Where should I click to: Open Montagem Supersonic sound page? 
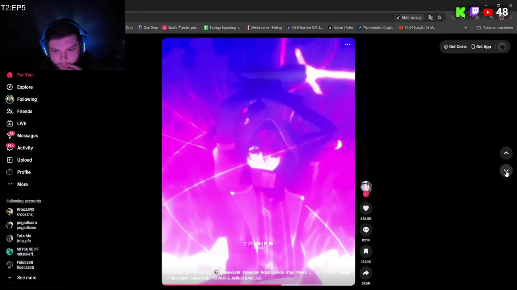(x=214, y=278)
